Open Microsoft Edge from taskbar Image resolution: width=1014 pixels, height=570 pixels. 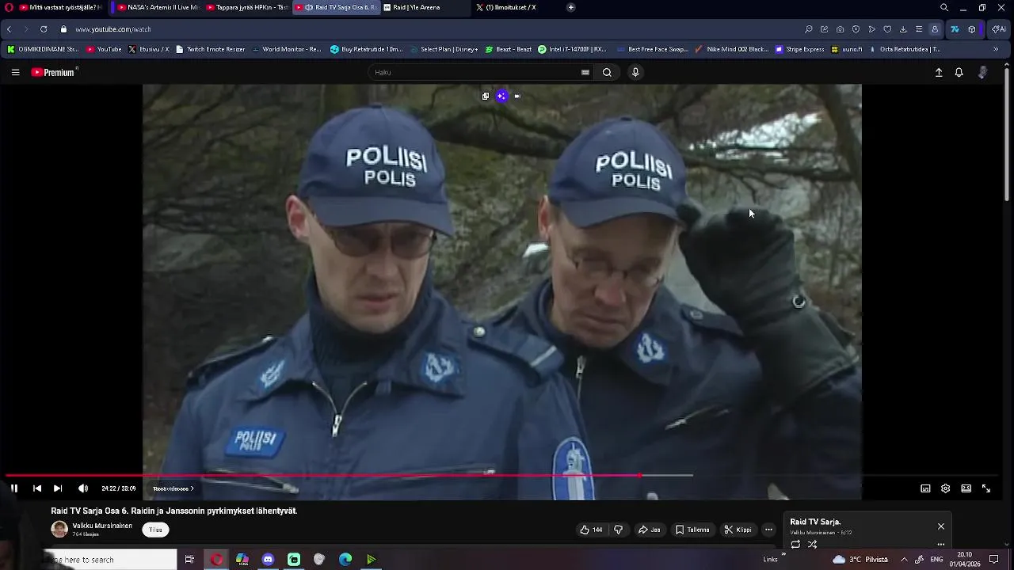tap(345, 560)
